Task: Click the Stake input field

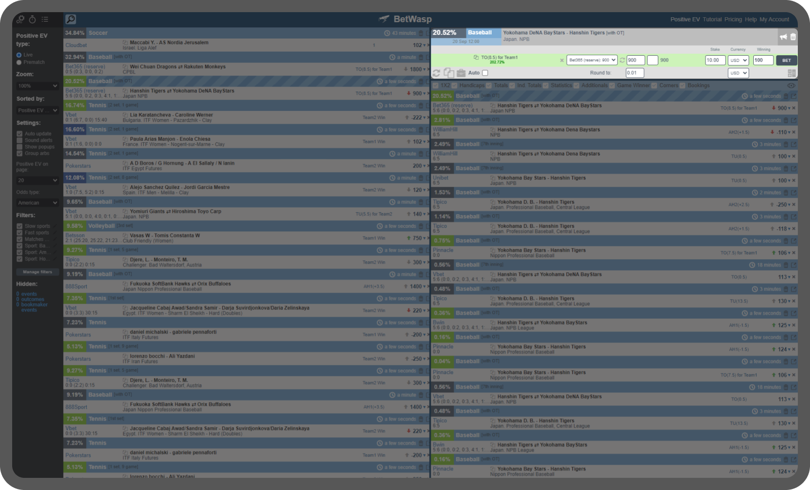Action: click(x=715, y=60)
